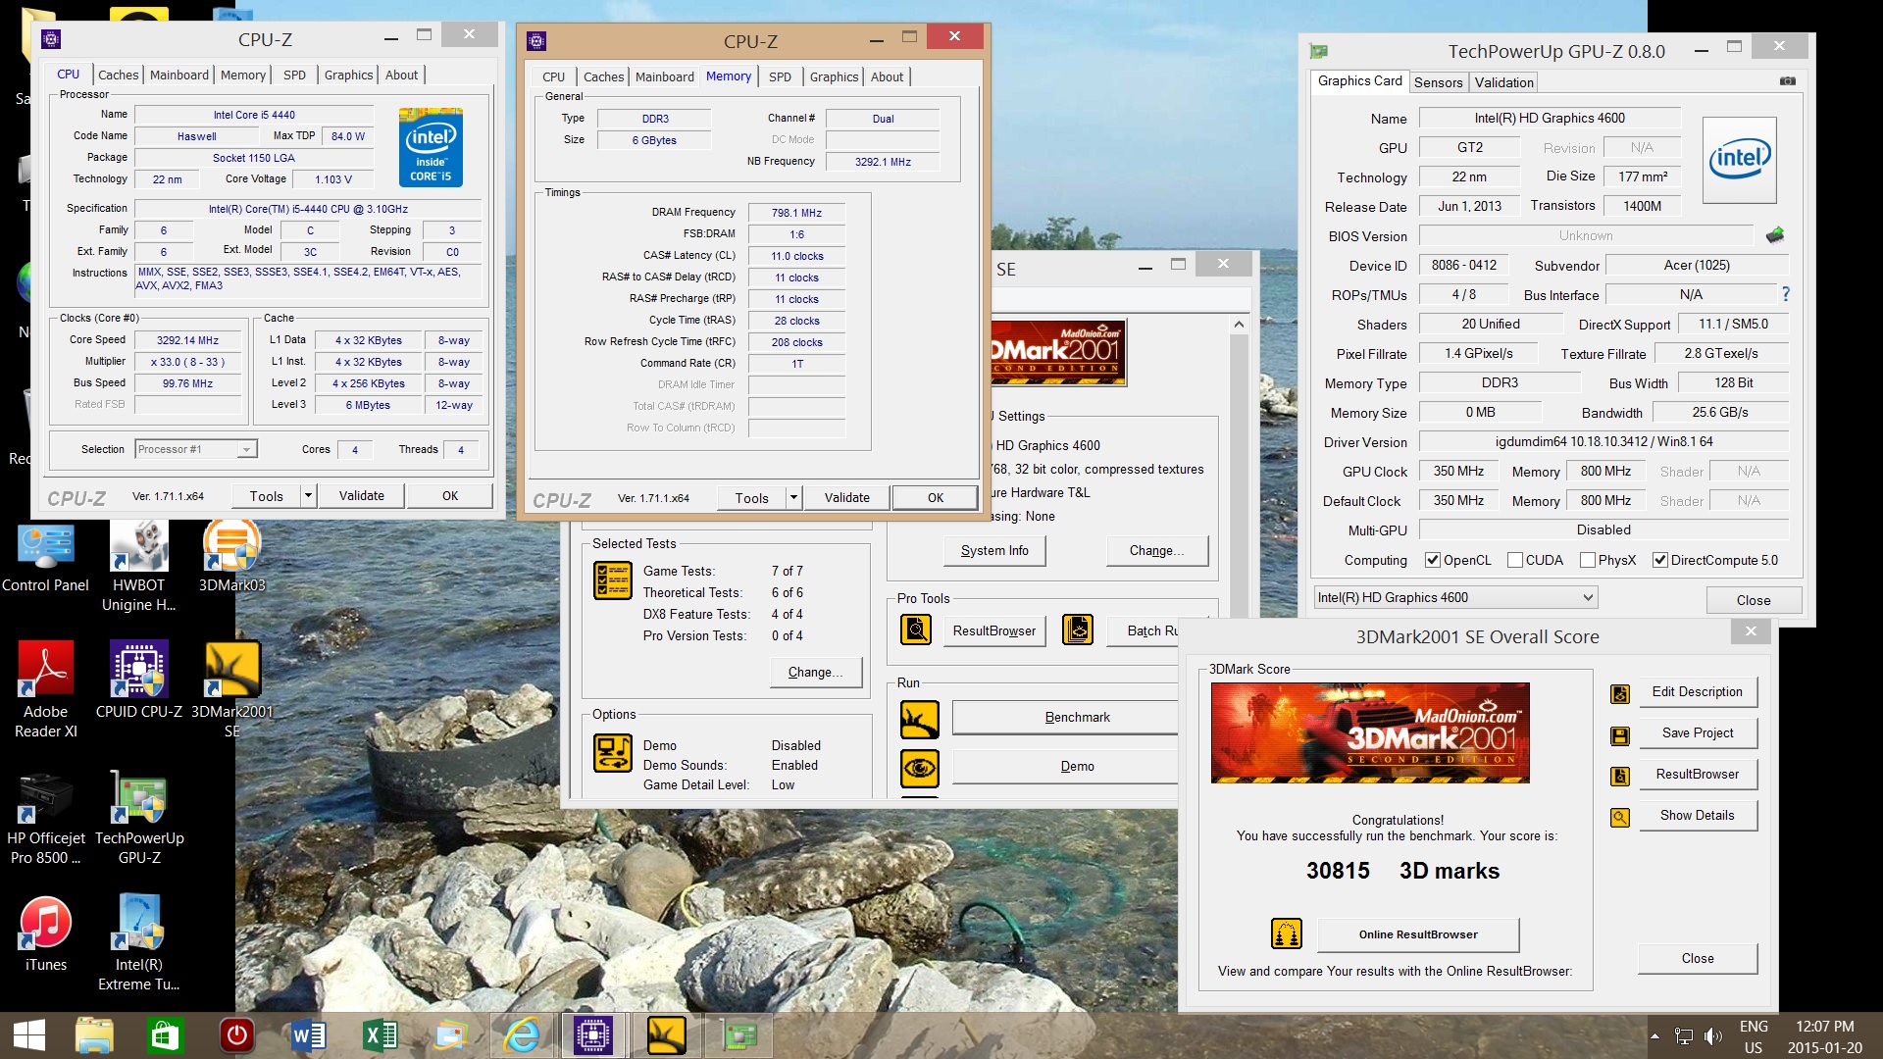Expand the Tools arrow in CPU-Z CPU window
1883x1059 pixels.
tap(308, 495)
